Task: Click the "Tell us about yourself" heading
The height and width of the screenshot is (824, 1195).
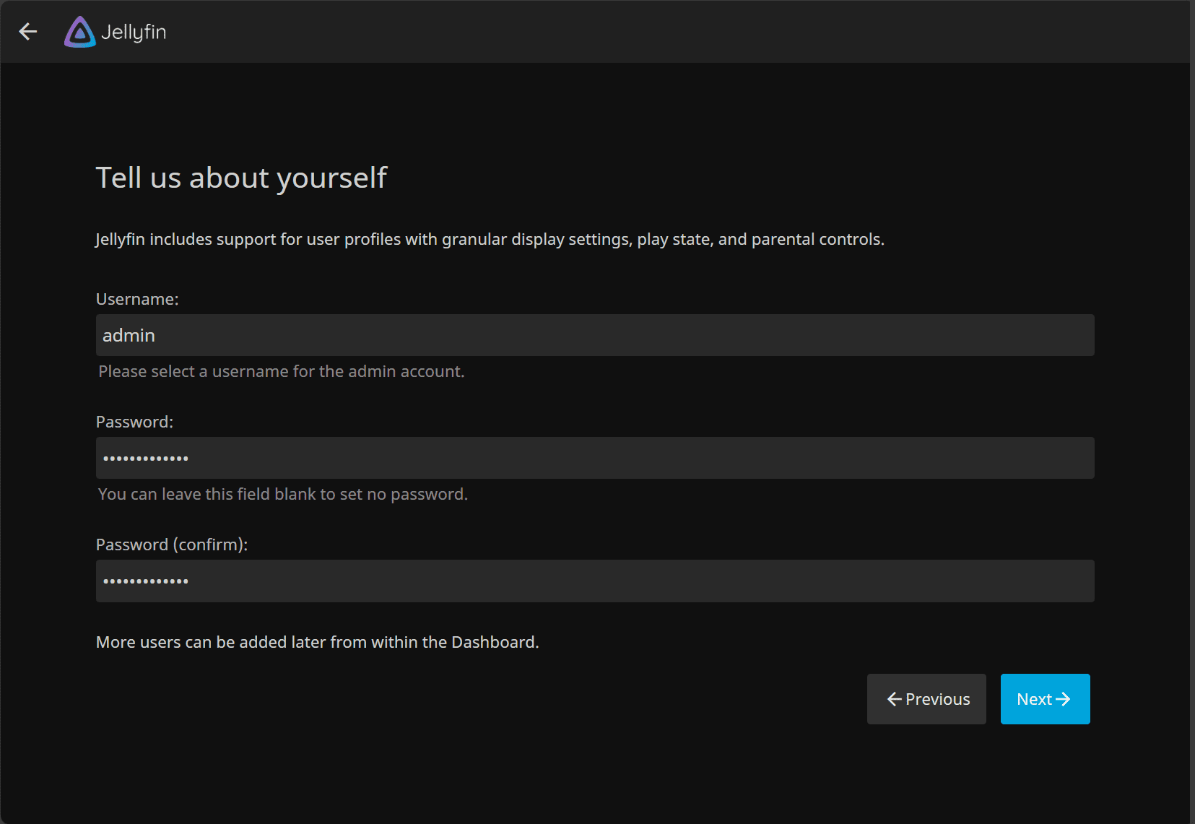Action: pyautogui.click(x=241, y=178)
